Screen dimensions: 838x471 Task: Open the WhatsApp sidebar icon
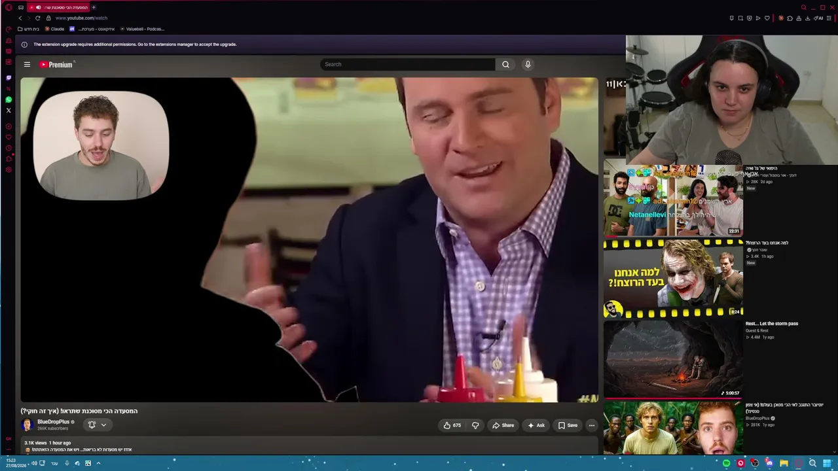(x=9, y=99)
